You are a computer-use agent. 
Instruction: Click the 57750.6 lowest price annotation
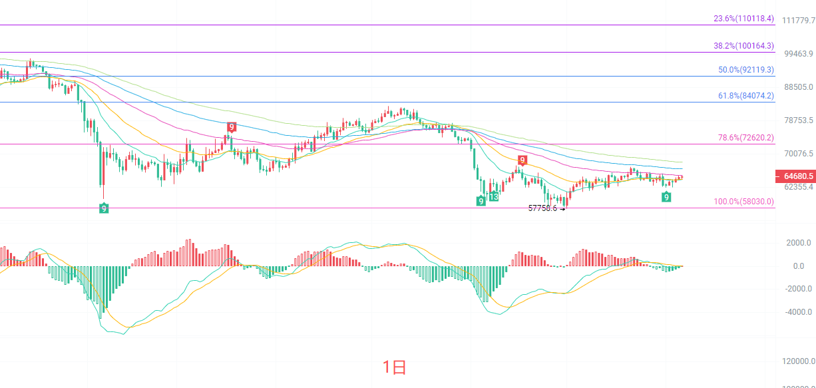[542, 208]
